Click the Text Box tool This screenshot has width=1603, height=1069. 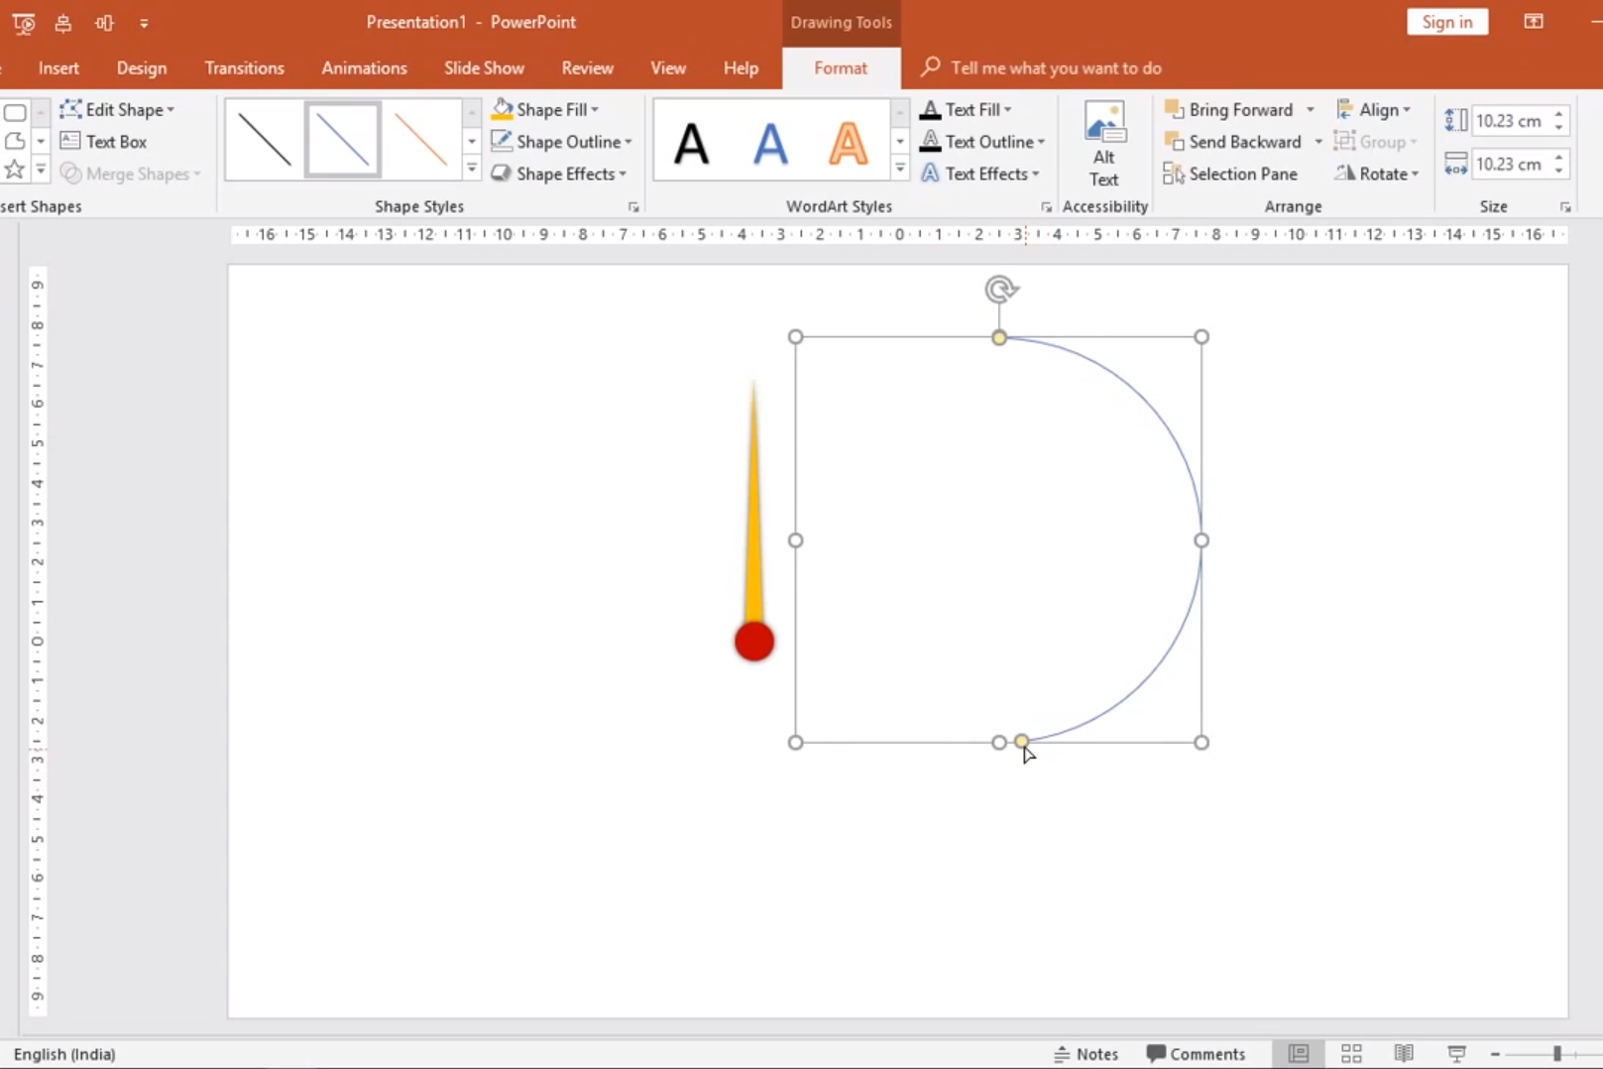point(103,142)
